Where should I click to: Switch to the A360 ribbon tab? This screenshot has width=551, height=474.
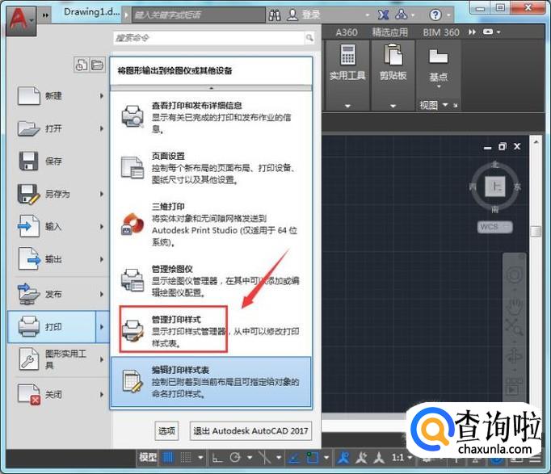[346, 32]
